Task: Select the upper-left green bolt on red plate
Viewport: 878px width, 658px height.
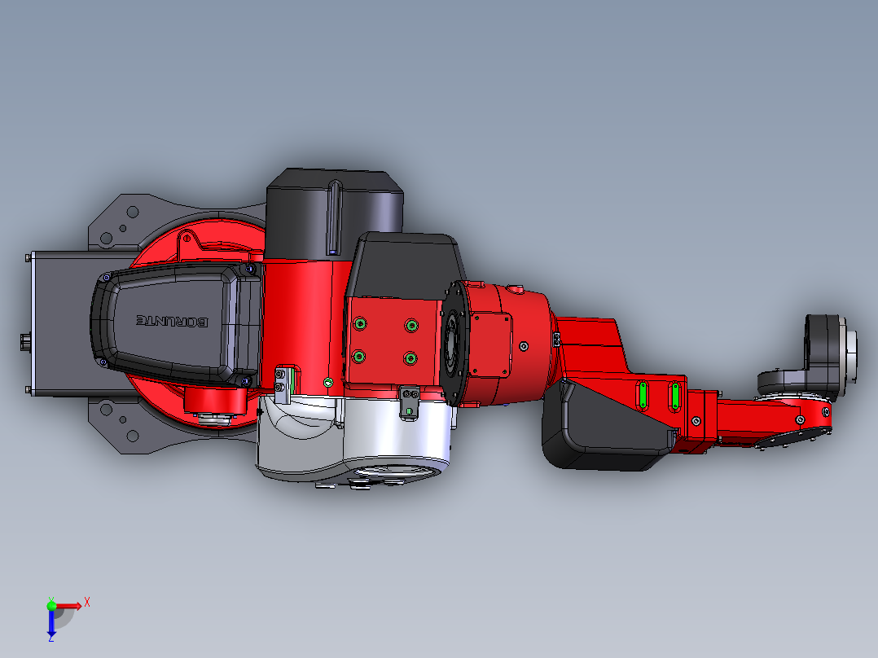Action: click(x=360, y=323)
